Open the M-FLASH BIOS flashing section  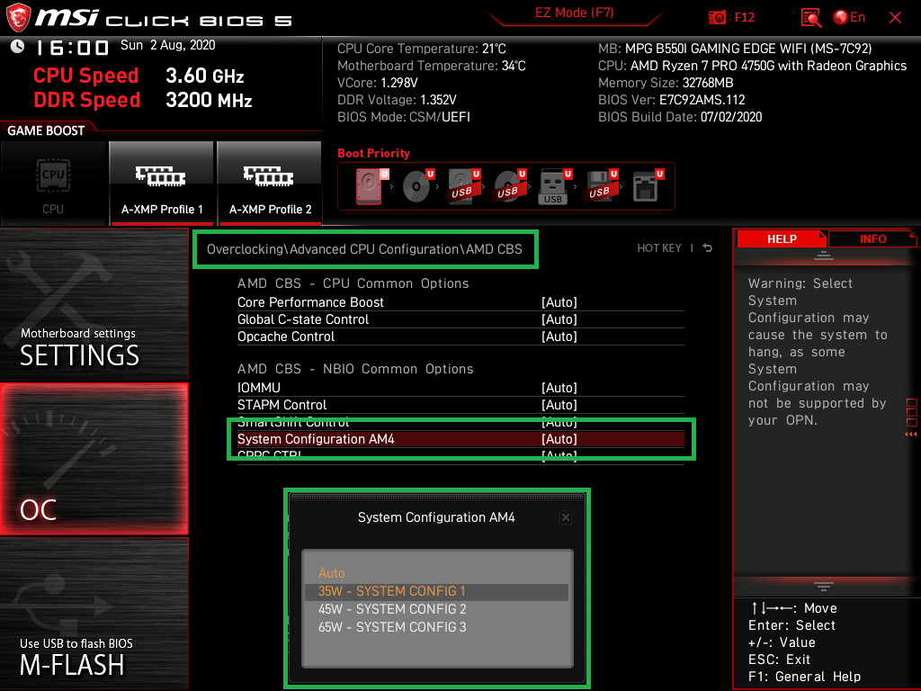pyautogui.click(x=94, y=614)
